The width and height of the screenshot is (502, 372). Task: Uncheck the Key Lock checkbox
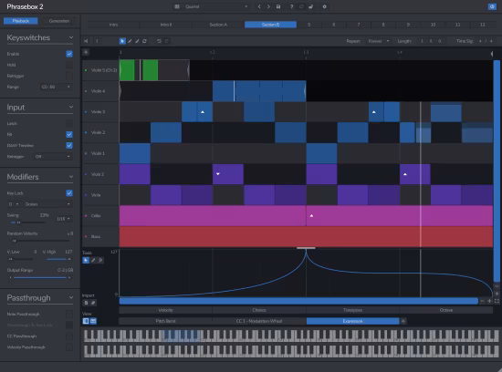coord(69,193)
